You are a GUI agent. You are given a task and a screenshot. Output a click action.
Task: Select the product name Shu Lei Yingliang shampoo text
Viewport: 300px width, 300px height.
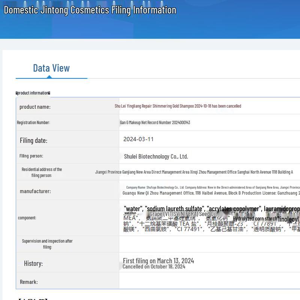click(x=178, y=106)
